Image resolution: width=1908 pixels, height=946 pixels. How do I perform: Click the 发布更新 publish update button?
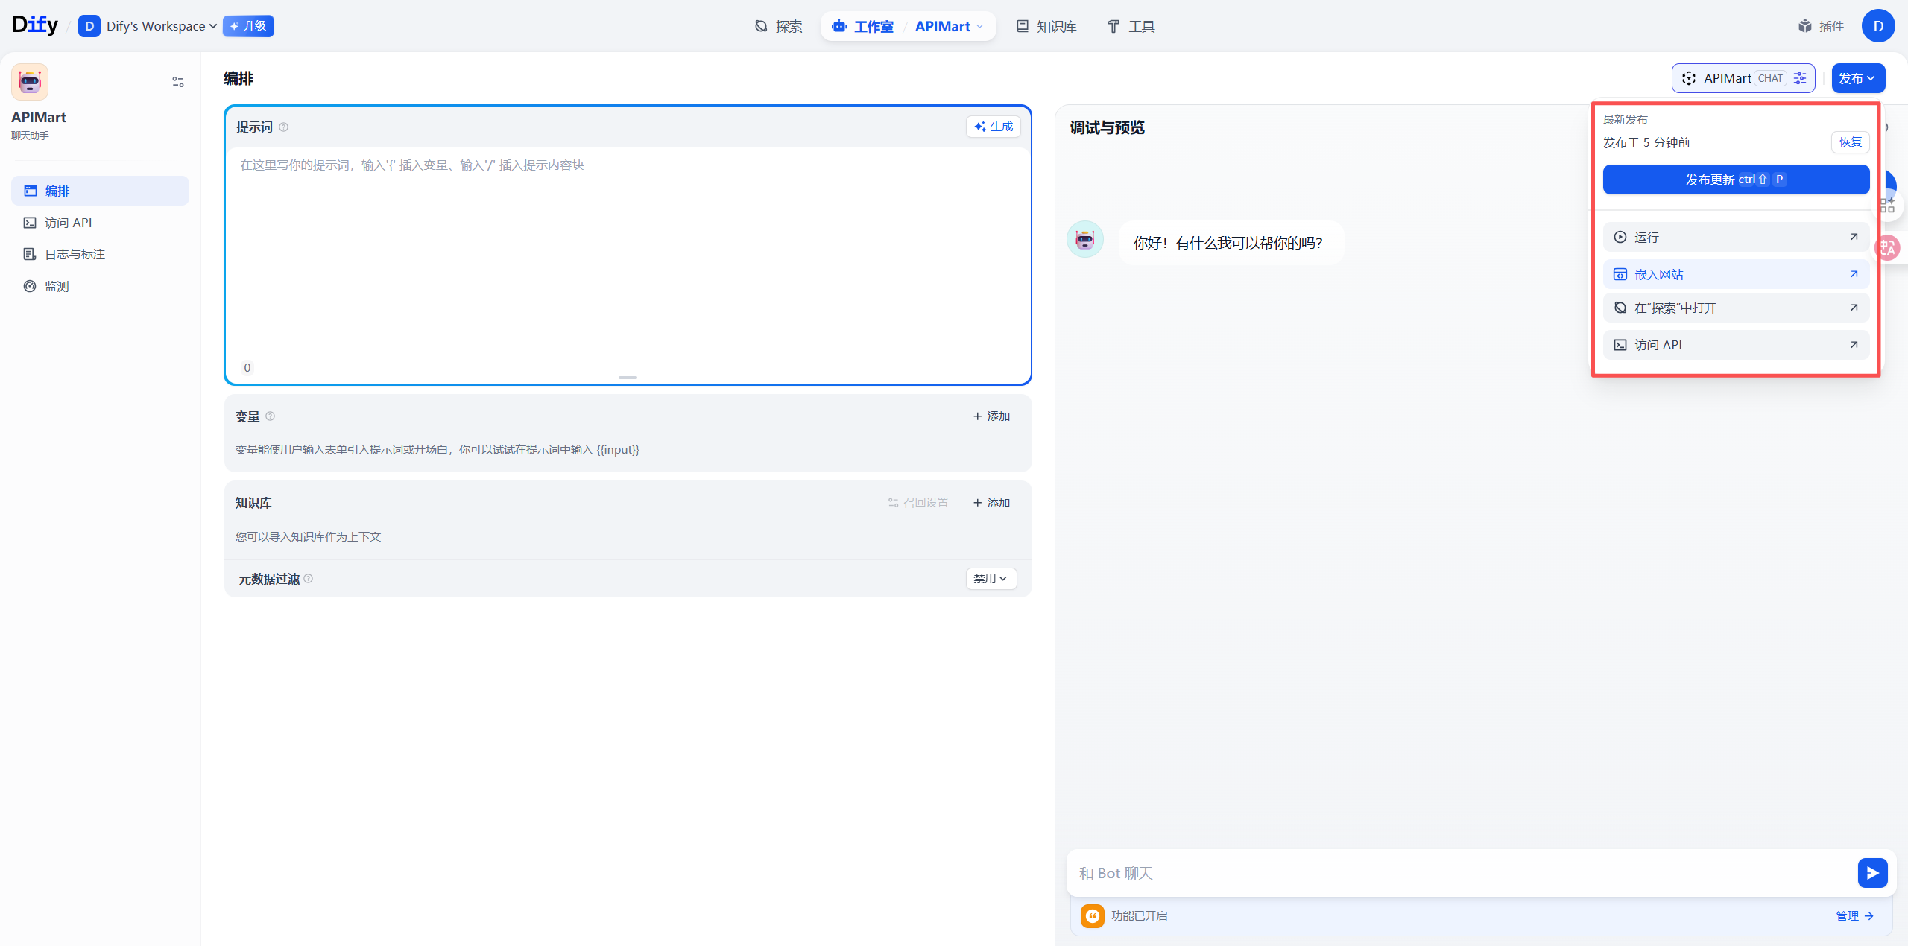[1735, 180]
